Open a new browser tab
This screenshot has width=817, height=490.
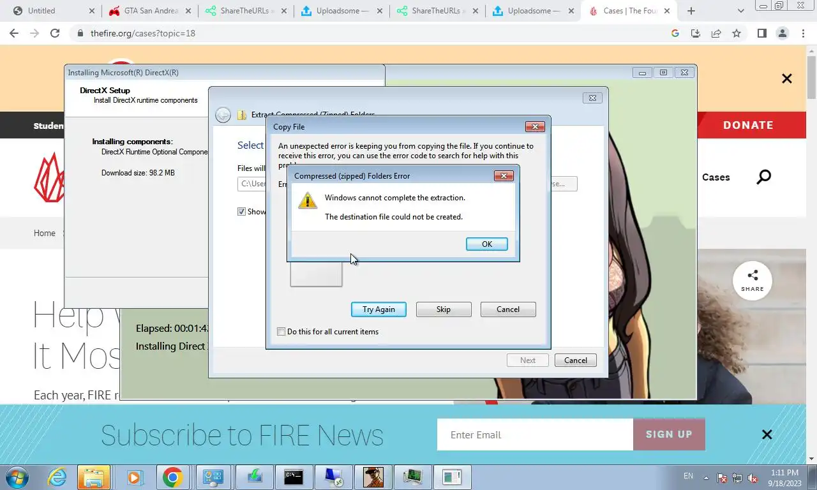[x=691, y=11]
